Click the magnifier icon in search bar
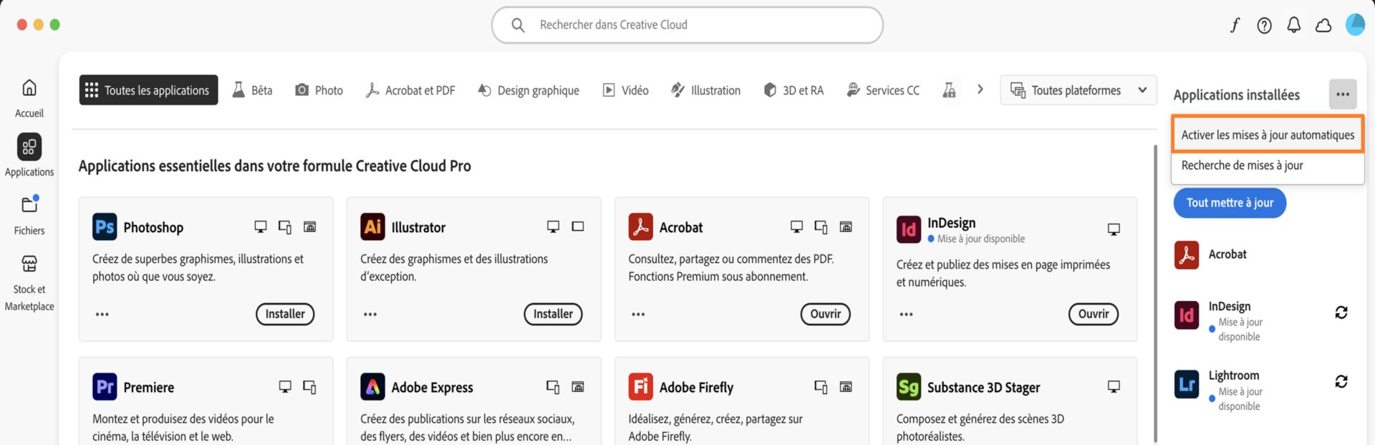The image size is (1375, 445). [518, 25]
